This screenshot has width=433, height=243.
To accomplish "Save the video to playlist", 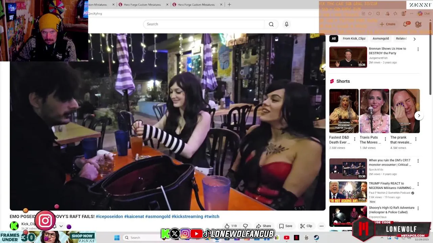I will point(286,226).
